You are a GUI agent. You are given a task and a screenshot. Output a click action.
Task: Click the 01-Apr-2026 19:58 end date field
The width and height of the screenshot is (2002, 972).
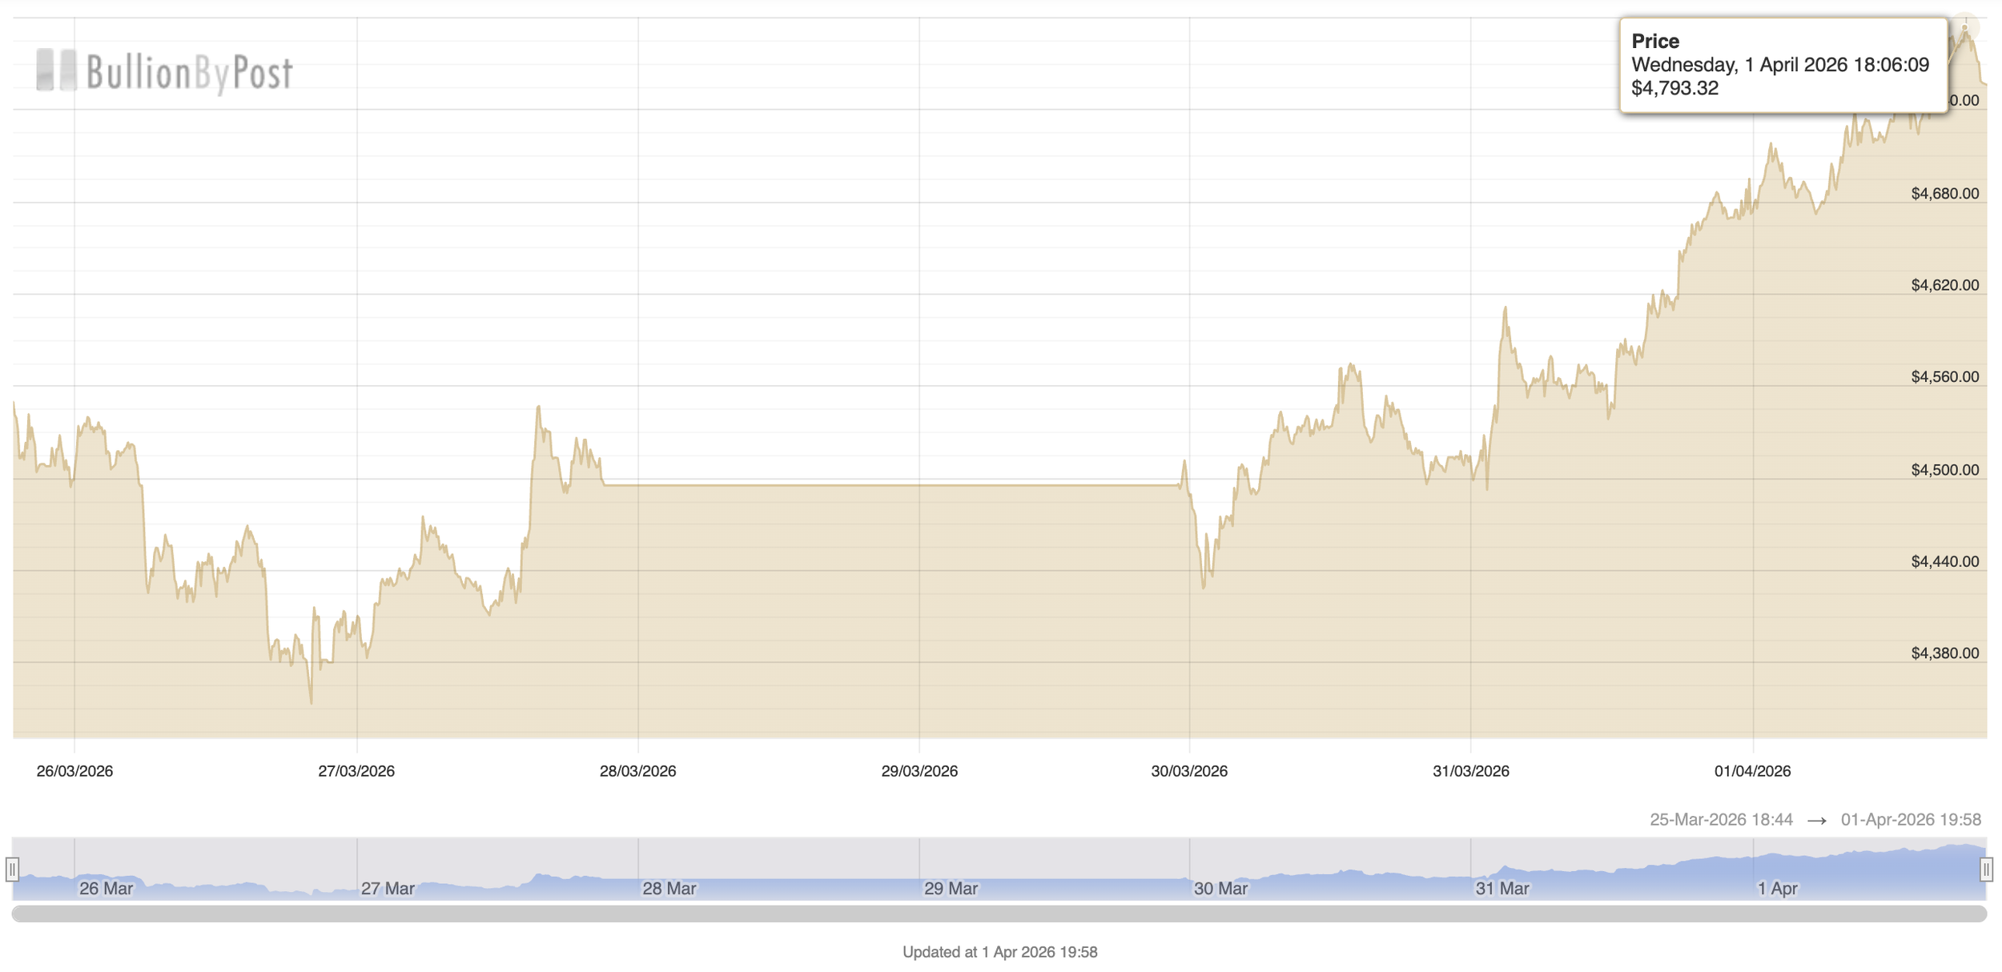coord(1910,820)
